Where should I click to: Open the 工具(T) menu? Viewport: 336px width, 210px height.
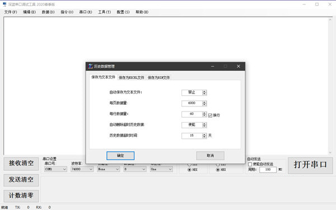[105, 12]
